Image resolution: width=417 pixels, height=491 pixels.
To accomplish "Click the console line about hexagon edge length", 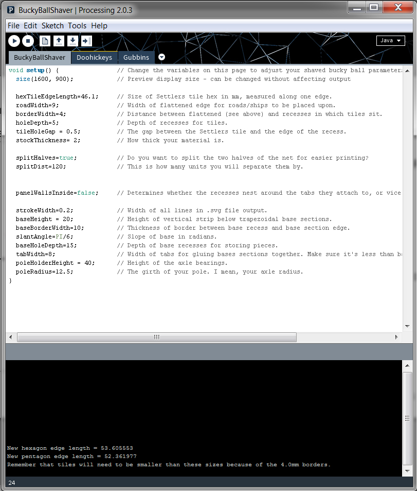I will click(70, 448).
